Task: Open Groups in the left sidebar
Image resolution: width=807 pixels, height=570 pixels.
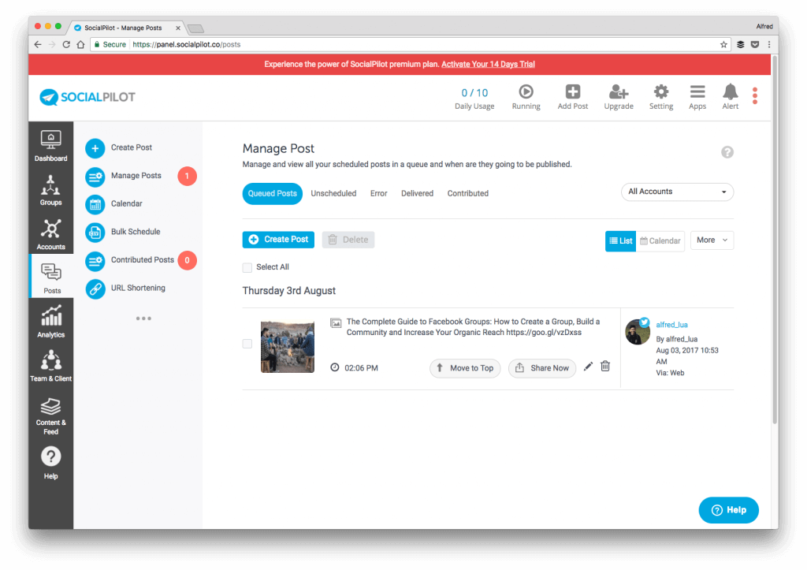Action: click(x=51, y=190)
